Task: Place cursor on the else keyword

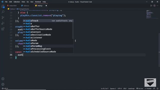Action: [23, 13]
